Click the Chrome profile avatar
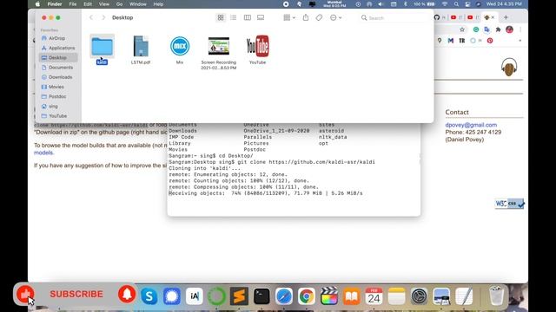 click(x=510, y=29)
